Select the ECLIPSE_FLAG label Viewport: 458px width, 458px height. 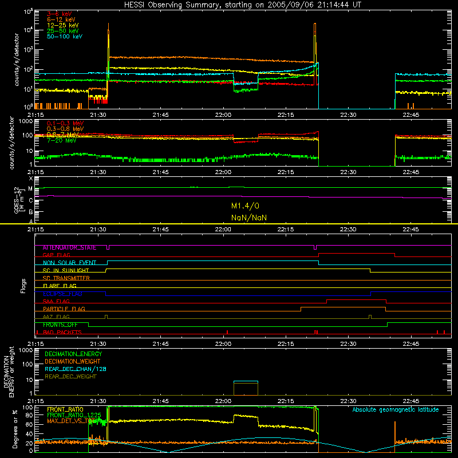(62, 294)
